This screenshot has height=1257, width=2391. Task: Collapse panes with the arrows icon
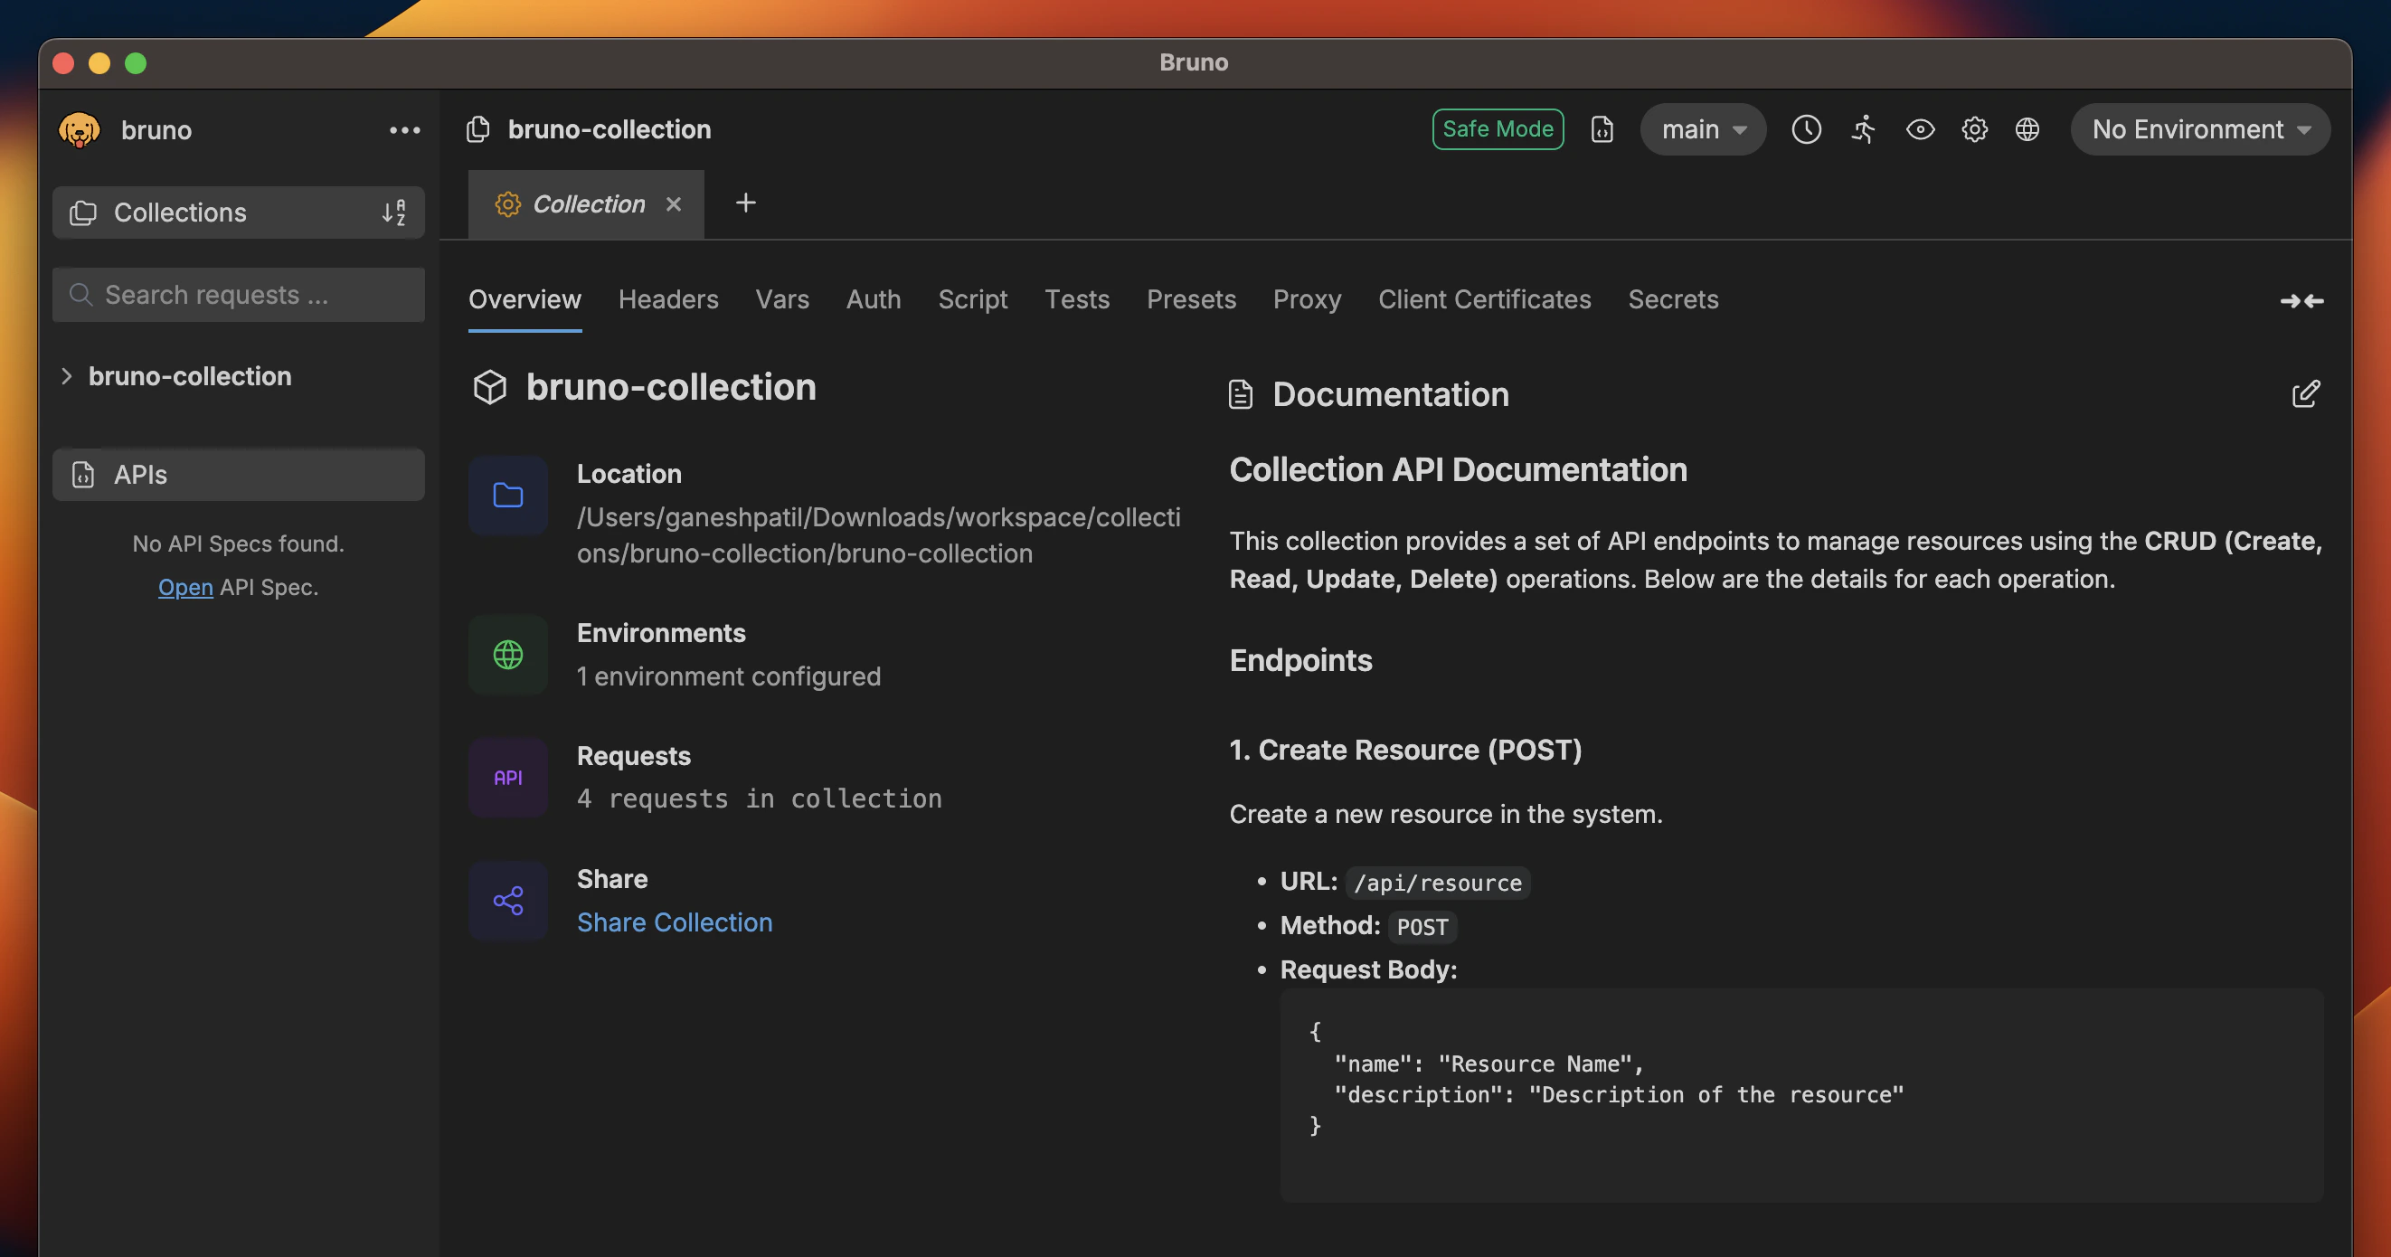click(x=2301, y=301)
